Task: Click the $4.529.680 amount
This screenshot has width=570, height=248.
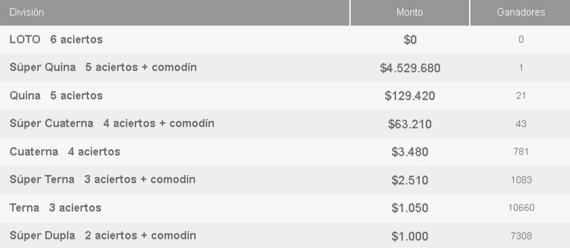Action: 410,68
